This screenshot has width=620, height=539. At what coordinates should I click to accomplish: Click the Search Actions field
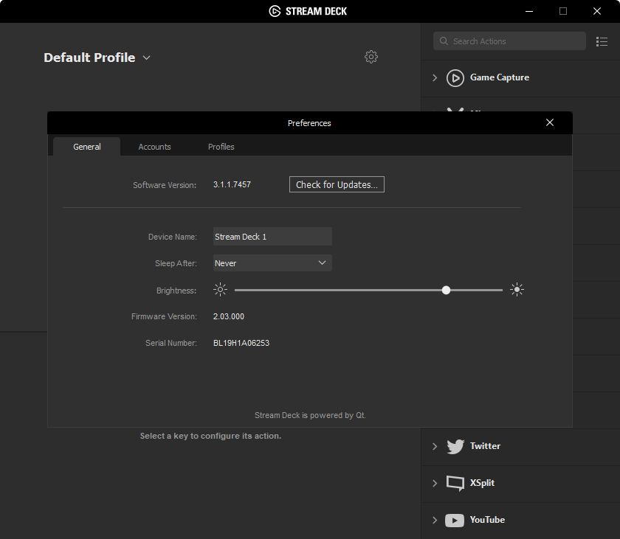click(x=509, y=41)
